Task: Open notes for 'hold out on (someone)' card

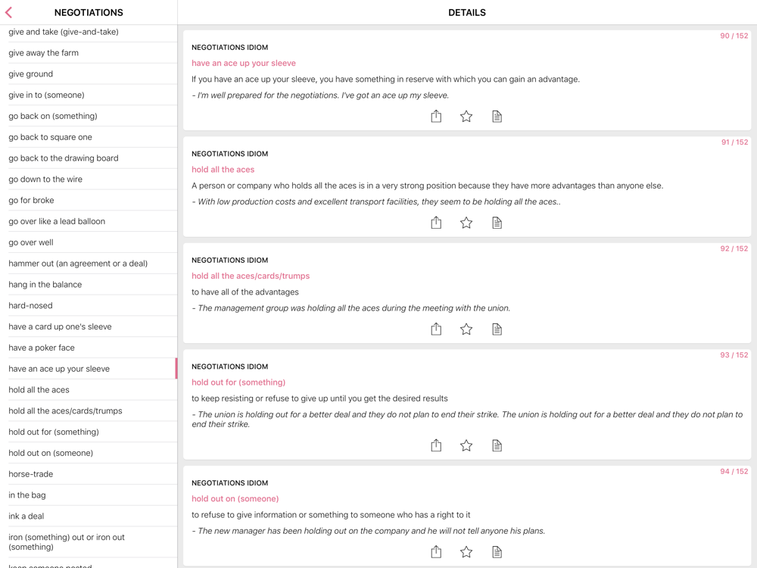Action: click(x=497, y=552)
